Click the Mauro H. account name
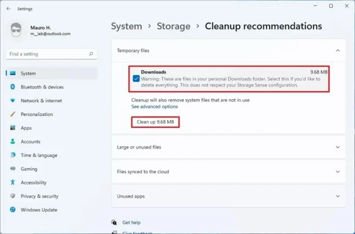Viewport: 355px width, 234px height. (x=40, y=27)
